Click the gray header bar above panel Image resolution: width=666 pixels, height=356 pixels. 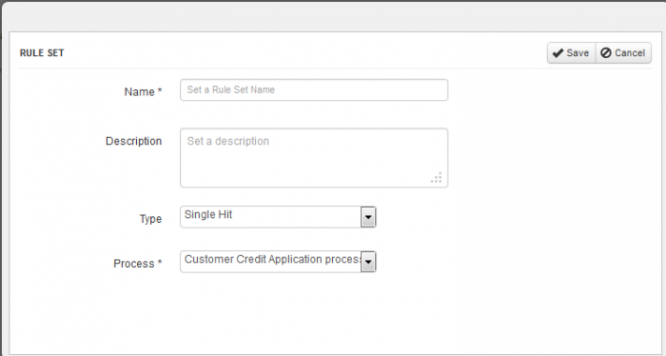333,17
